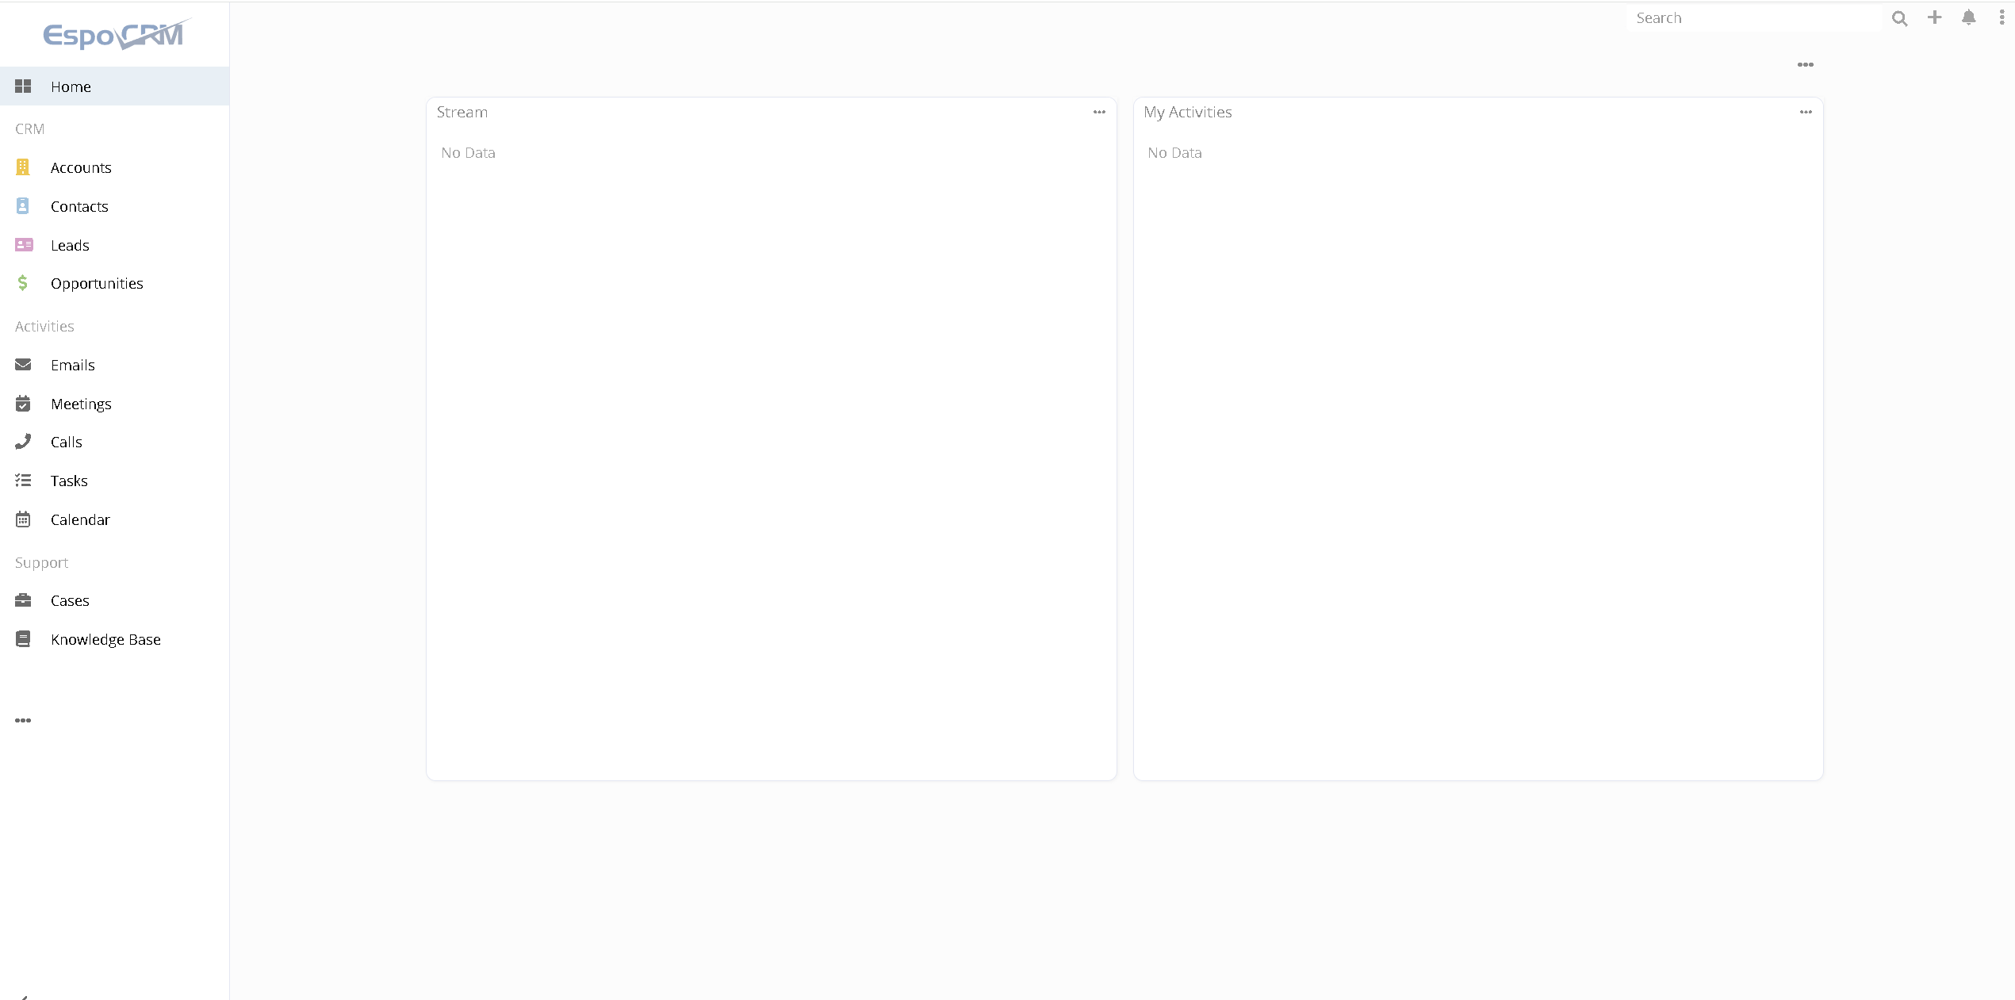
Task: Open the Leads section
Action: coord(70,245)
